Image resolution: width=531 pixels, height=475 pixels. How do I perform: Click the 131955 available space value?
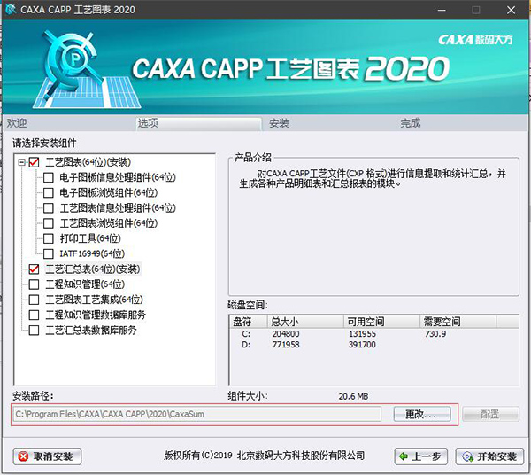(362, 334)
